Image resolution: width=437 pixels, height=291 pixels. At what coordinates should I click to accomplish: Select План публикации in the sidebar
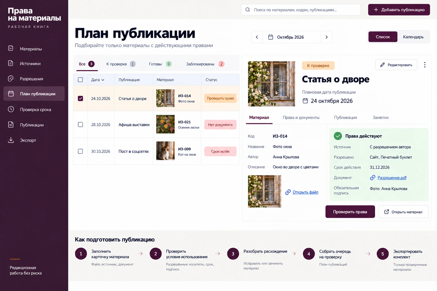tap(34, 93)
